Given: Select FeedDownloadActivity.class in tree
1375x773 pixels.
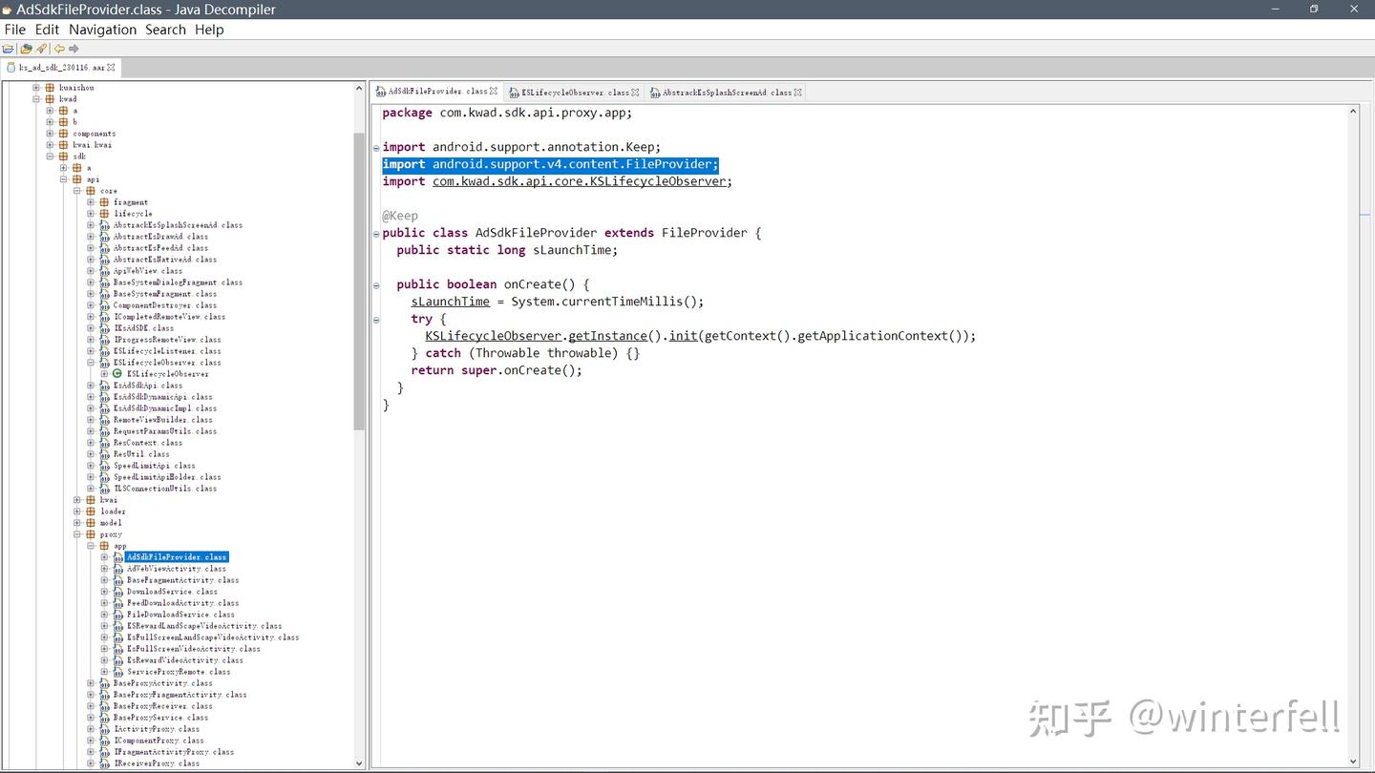Looking at the screenshot, I should (x=183, y=603).
